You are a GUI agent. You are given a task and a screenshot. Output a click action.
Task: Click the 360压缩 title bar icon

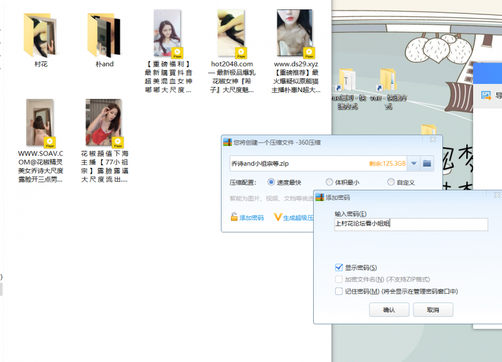(x=228, y=142)
